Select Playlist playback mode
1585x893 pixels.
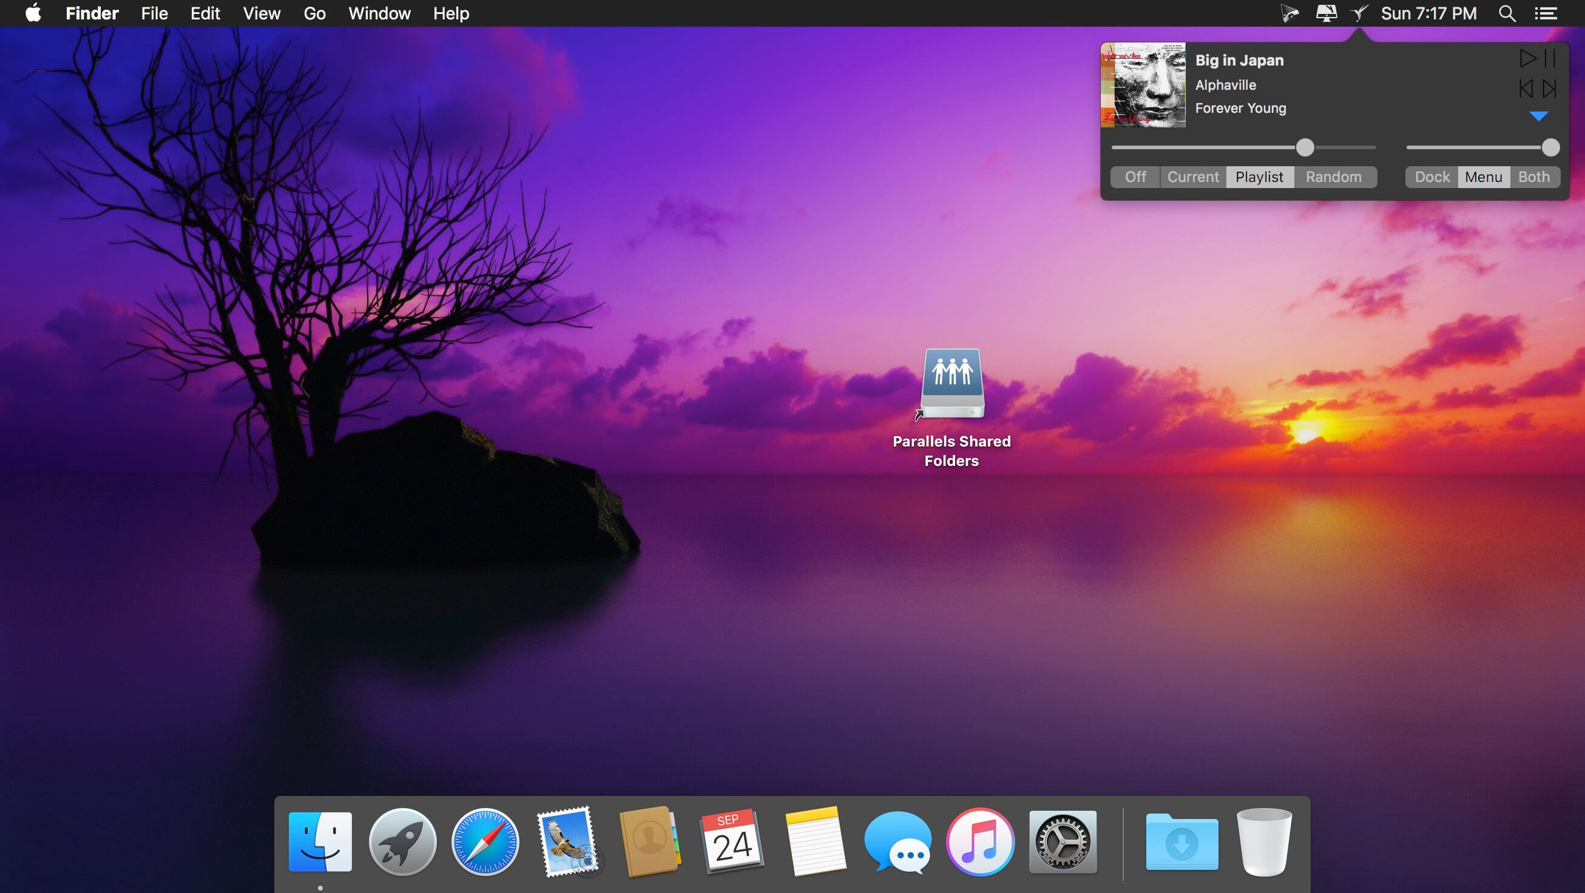click(1259, 177)
